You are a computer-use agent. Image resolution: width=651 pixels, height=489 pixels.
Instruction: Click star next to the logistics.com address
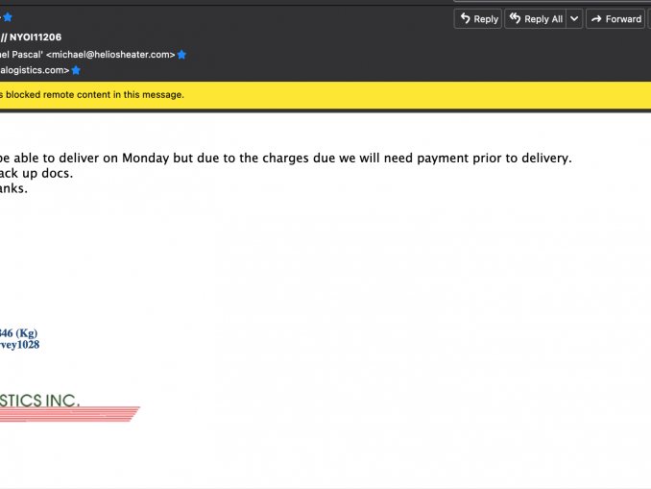tap(76, 70)
